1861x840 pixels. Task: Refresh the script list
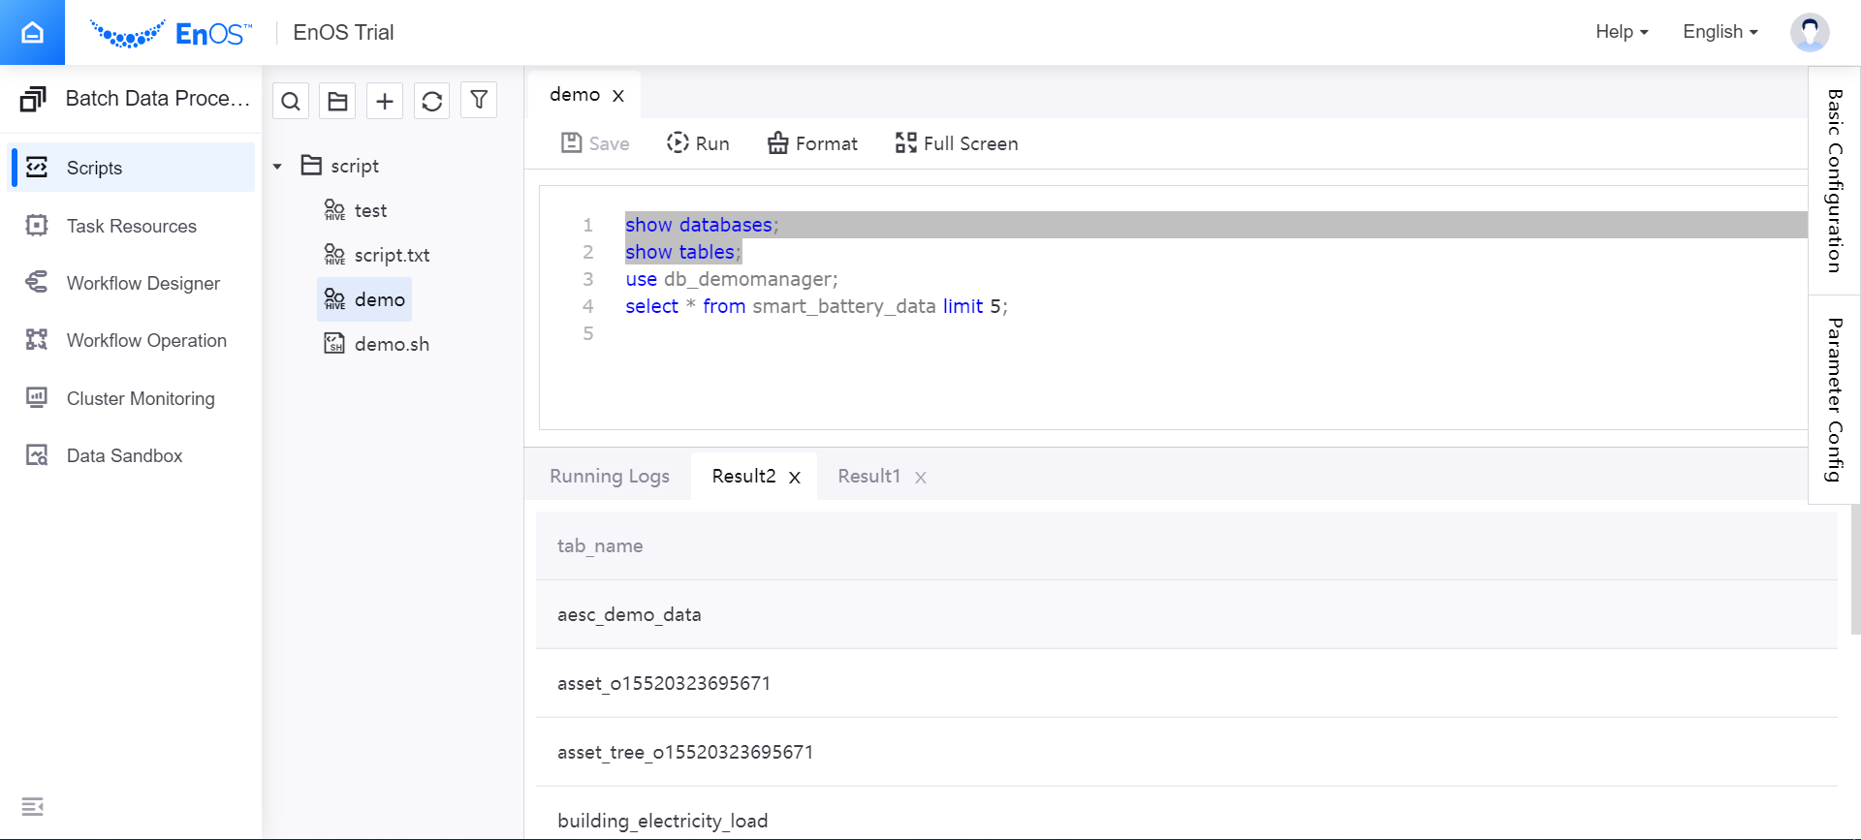tap(432, 101)
